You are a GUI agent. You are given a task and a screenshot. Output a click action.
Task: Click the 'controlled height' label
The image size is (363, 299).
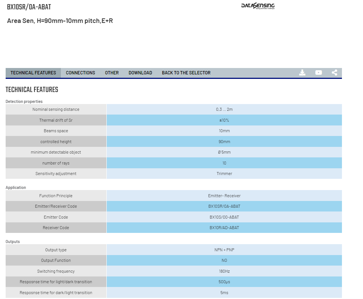click(56, 142)
